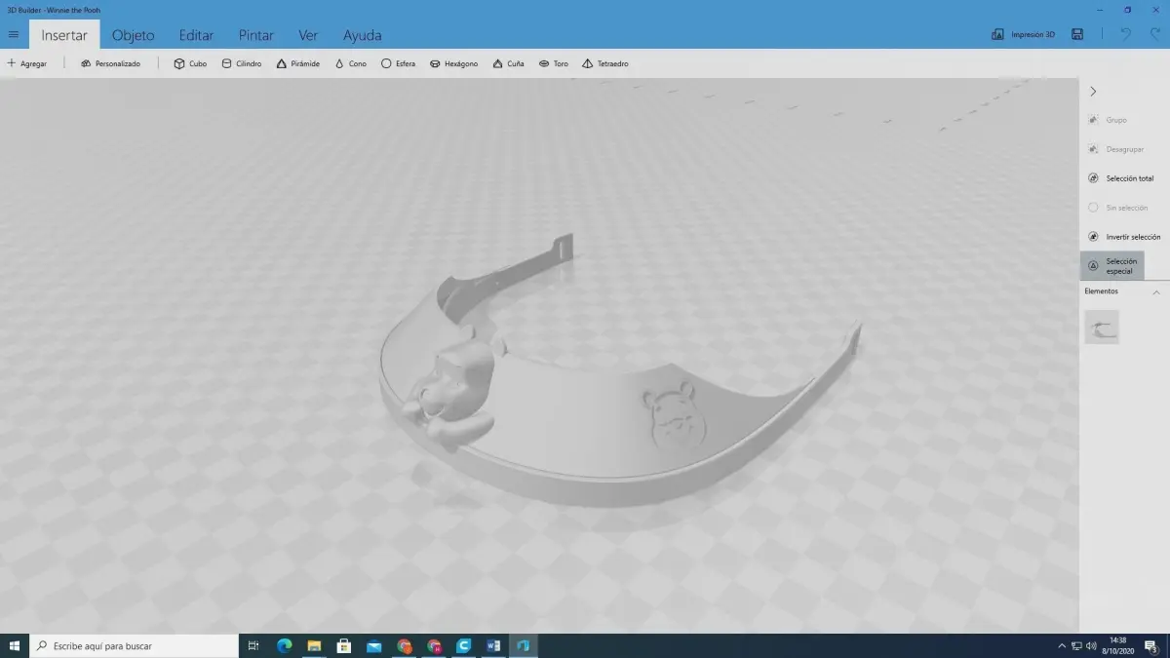Insert a Cubo shape
Image resolution: width=1170 pixels, height=658 pixels.
tap(190, 63)
